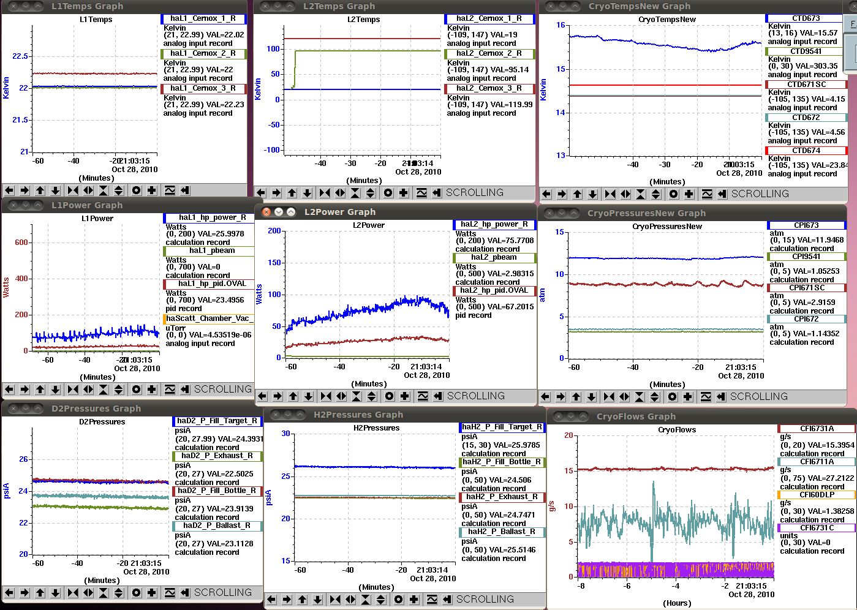Screen dimensions: 857x610
Task: Select the haL2_pbeam curve legend
Action: pos(494,258)
